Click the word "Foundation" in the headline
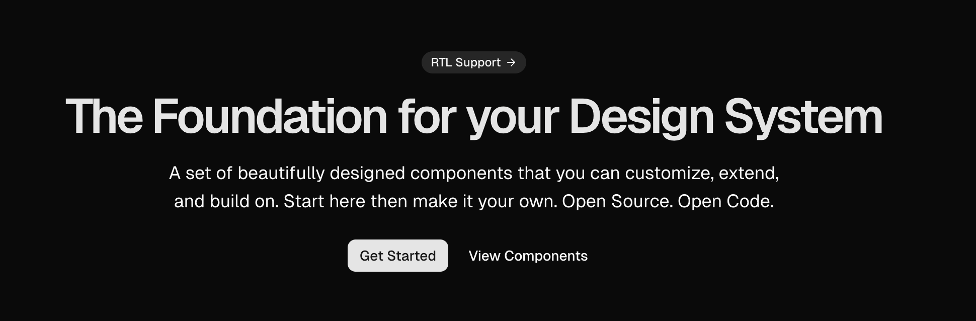The width and height of the screenshot is (976, 321). [x=270, y=117]
